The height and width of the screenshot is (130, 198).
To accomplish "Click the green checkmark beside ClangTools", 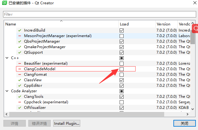I will (20, 97).
